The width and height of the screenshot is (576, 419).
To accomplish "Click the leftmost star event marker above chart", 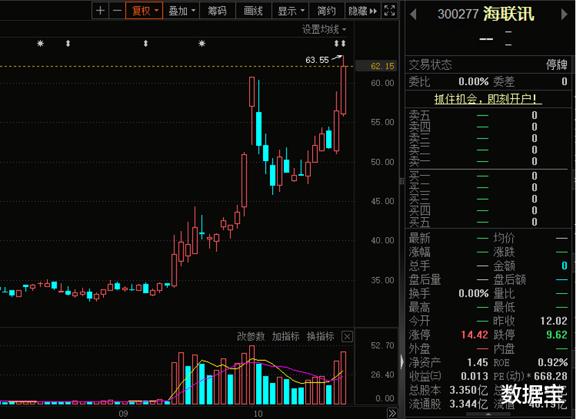I will pos(40,44).
